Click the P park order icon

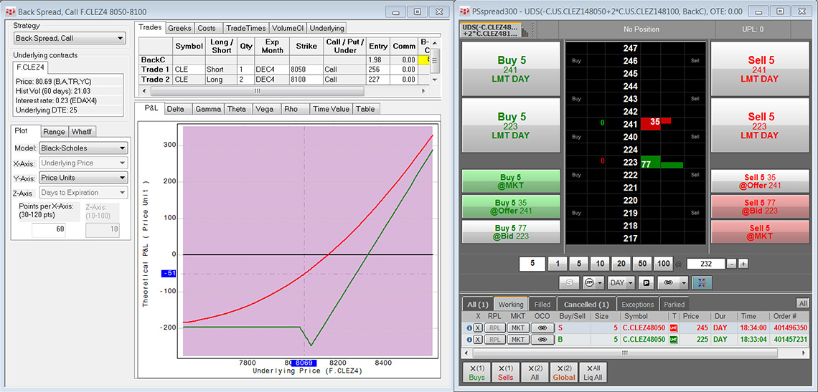tap(645, 283)
